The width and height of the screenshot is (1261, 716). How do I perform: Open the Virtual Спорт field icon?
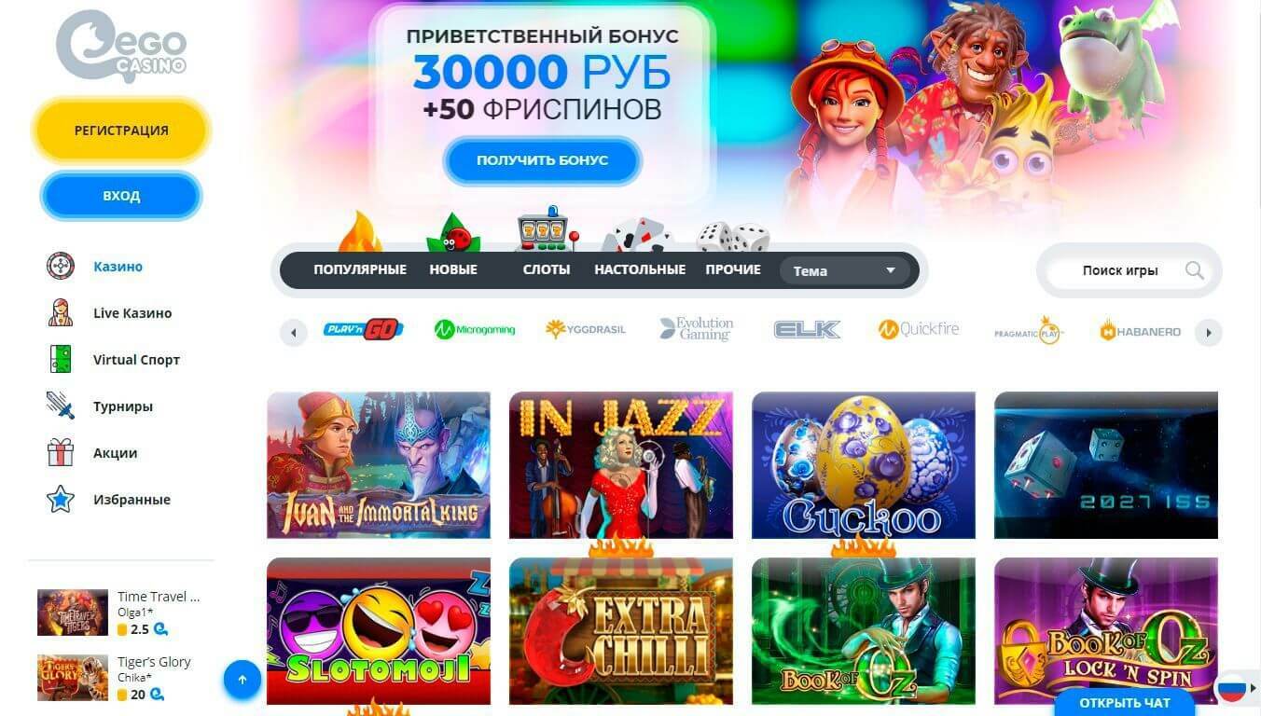[x=61, y=360]
